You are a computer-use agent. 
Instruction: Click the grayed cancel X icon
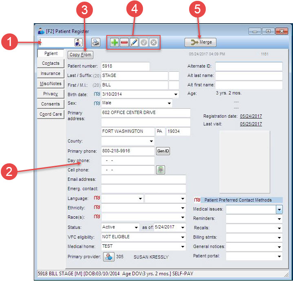click(x=154, y=42)
